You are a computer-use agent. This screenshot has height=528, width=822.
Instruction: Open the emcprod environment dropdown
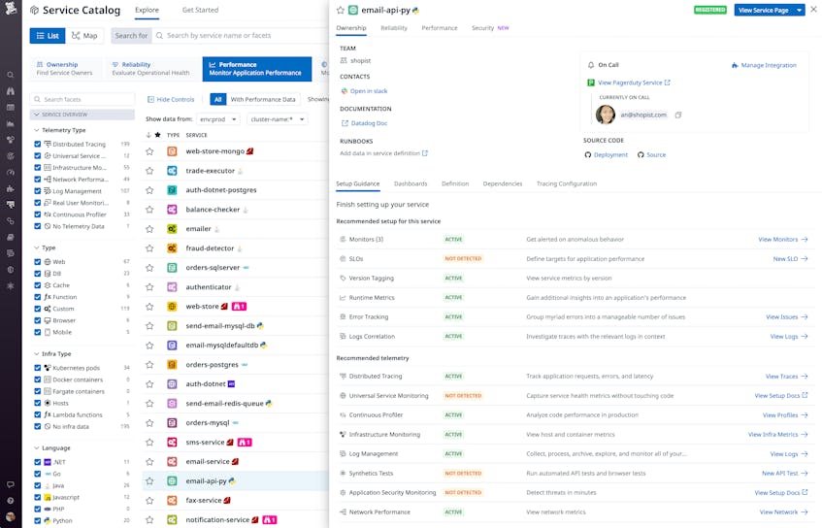point(218,119)
